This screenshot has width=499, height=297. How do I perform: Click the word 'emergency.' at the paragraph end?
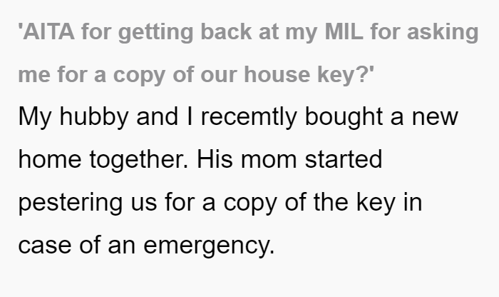coord(209,246)
